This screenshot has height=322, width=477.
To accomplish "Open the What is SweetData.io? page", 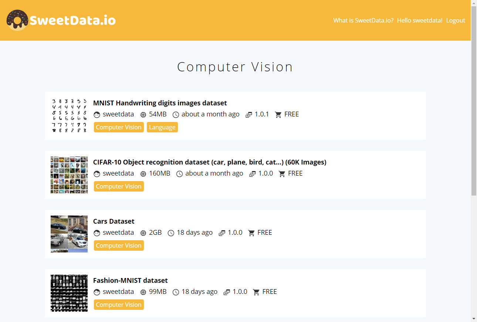I will coord(363,20).
